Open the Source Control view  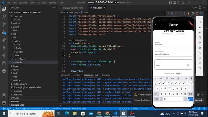[x=4, y=24]
